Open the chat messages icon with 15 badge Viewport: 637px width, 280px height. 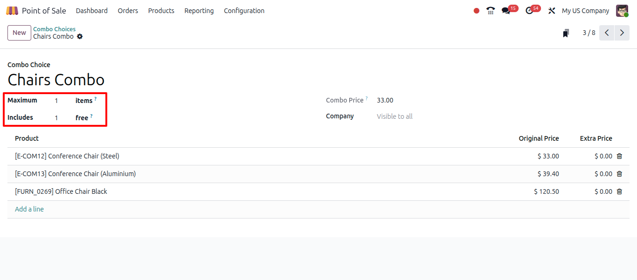[x=506, y=11]
